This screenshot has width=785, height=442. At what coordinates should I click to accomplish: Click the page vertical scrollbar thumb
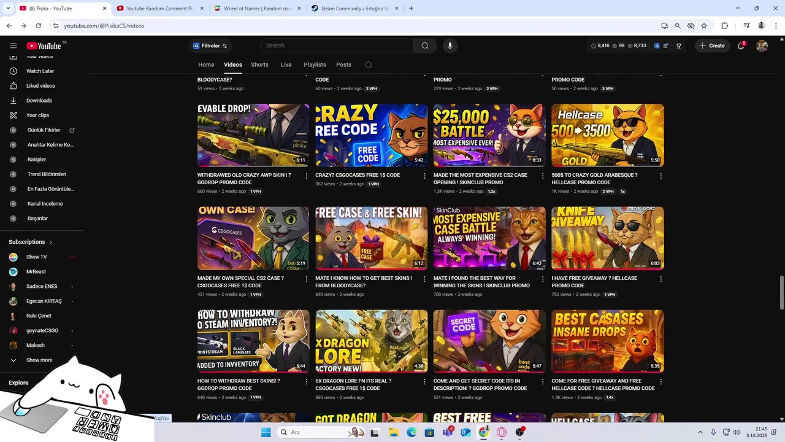pyautogui.click(x=781, y=293)
